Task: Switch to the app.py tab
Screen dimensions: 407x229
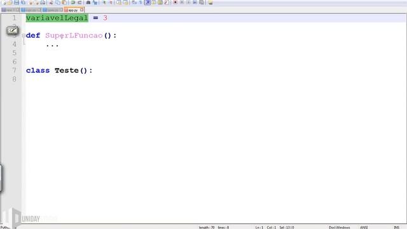Action: (73, 10)
